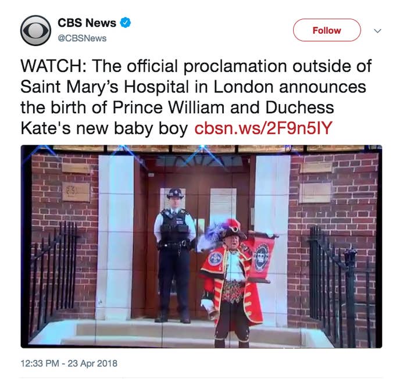The width and height of the screenshot is (407, 379).
Task: Click the red scroll with monkey emblem
Action: [262, 257]
